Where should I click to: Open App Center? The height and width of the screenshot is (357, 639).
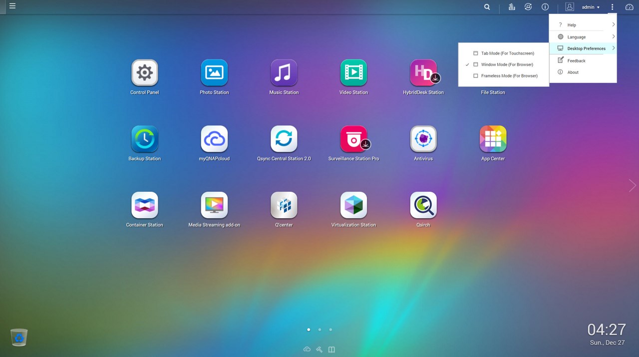coord(493,139)
